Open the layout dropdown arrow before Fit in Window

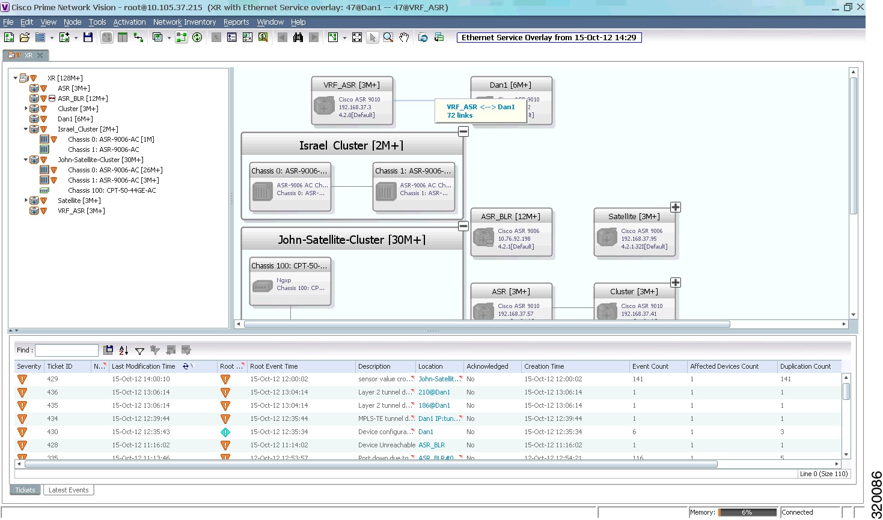344,38
